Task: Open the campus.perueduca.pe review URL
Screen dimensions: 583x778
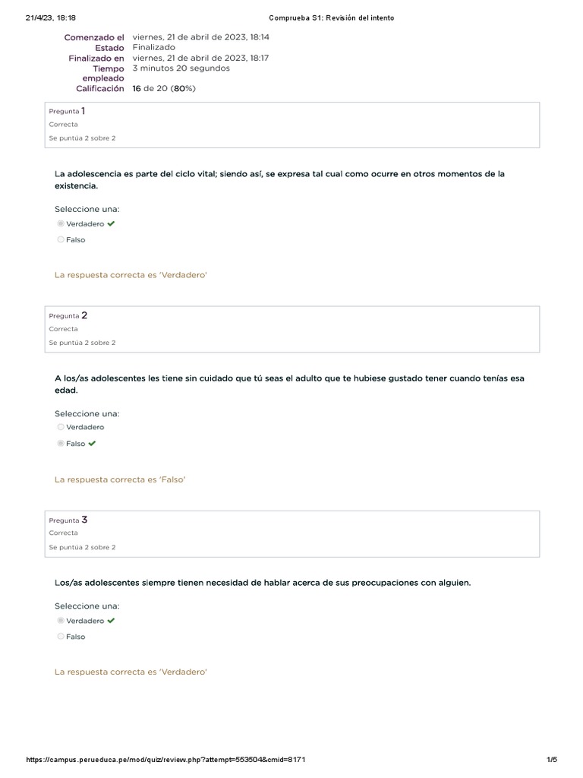Action: [165, 760]
